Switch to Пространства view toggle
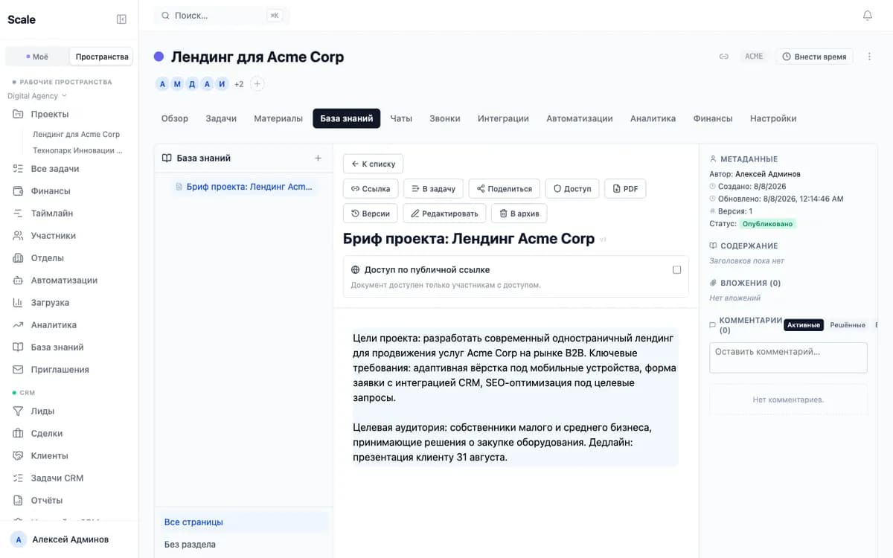The image size is (893, 558). tap(101, 57)
